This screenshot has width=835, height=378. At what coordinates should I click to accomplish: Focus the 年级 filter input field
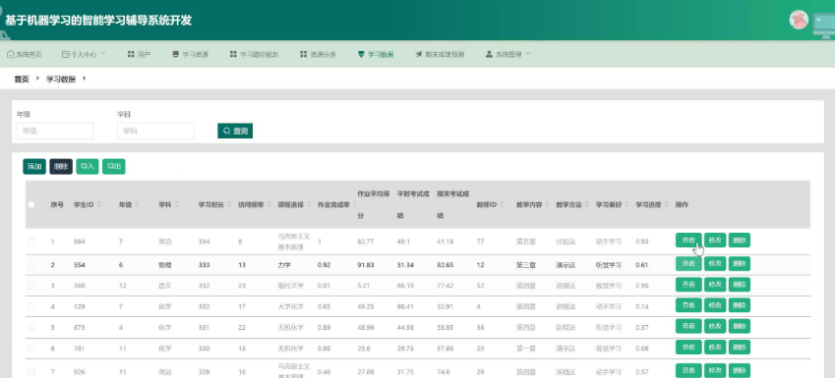(x=55, y=131)
